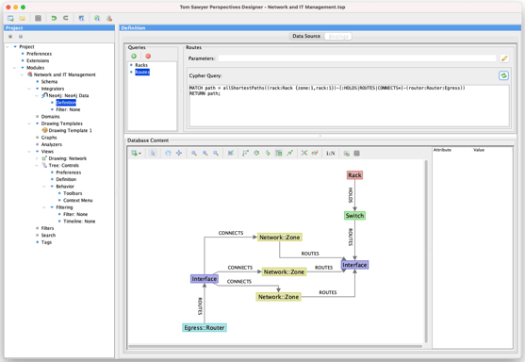Select Toolbars under Behavior
525x362 pixels.
point(73,193)
